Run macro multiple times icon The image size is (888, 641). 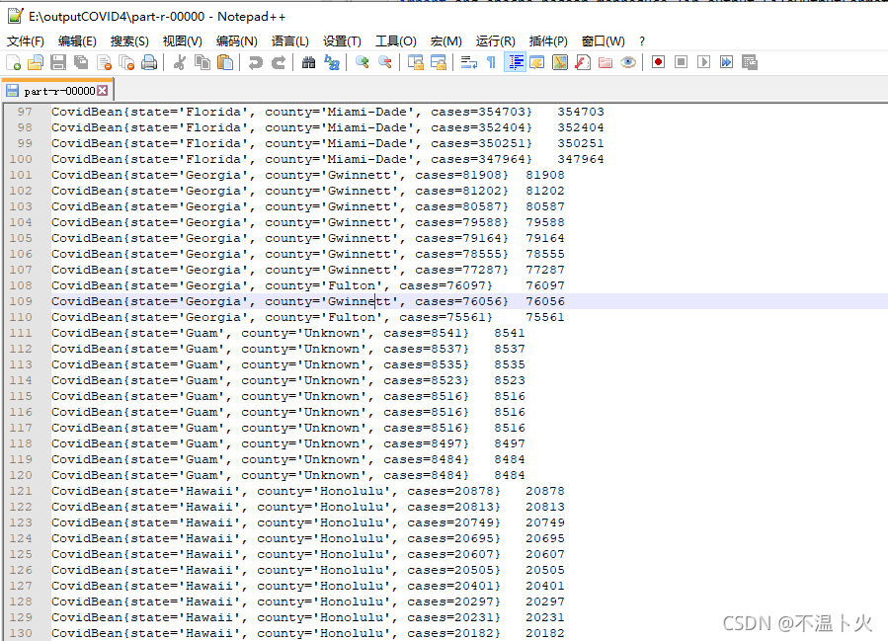pos(727,62)
